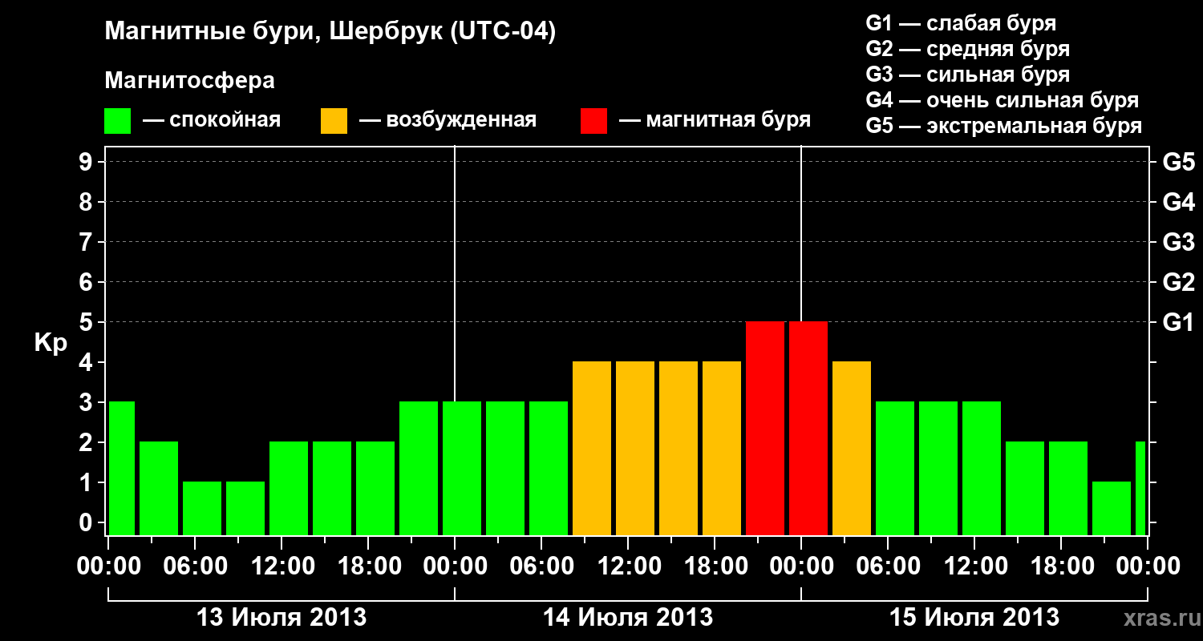Click the green 'спокойная' legend swatch

(118, 121)
